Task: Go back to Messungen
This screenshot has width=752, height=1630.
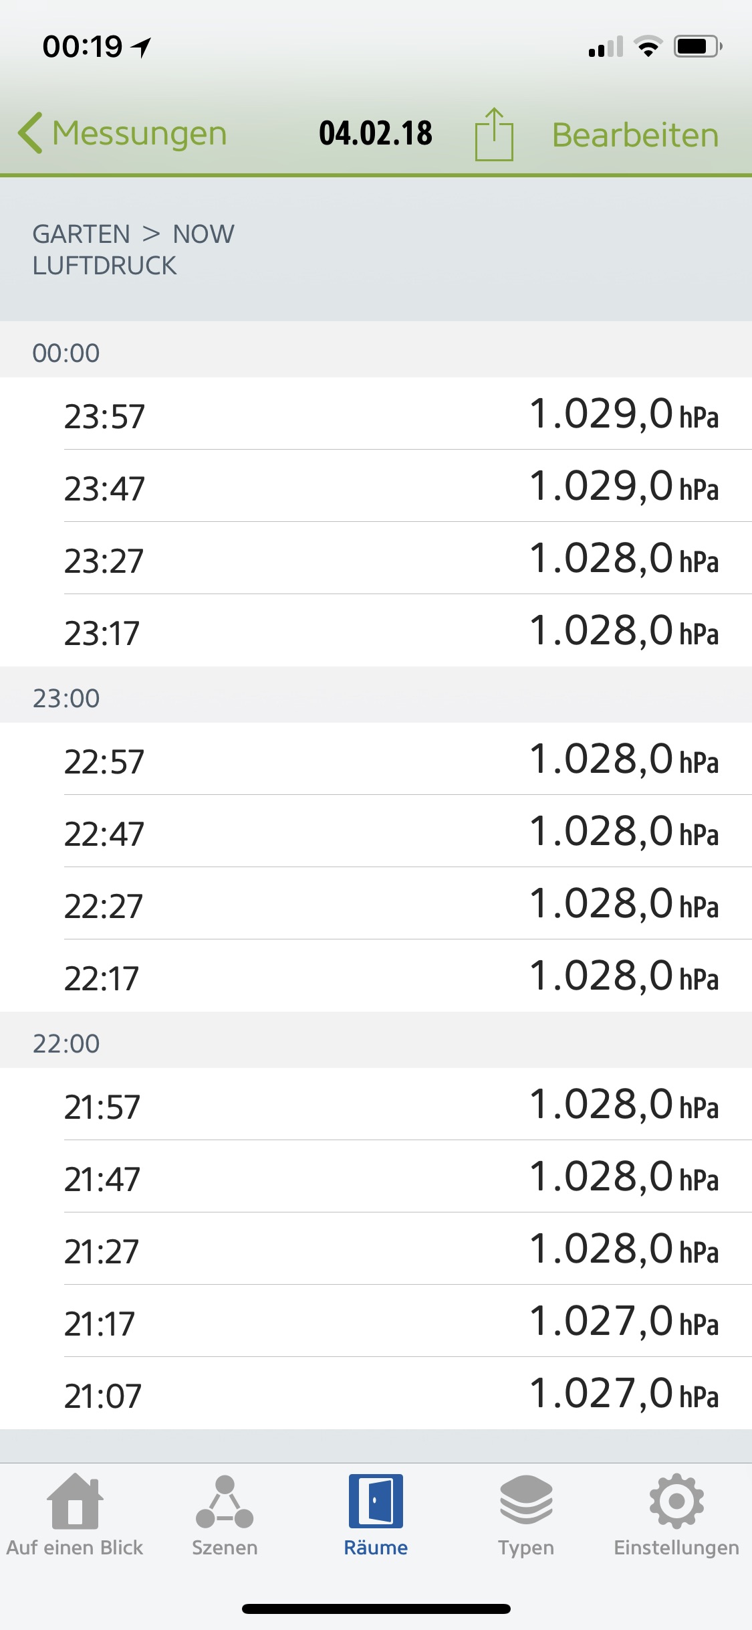Action: pyautogui.click(x=140, y=133)
